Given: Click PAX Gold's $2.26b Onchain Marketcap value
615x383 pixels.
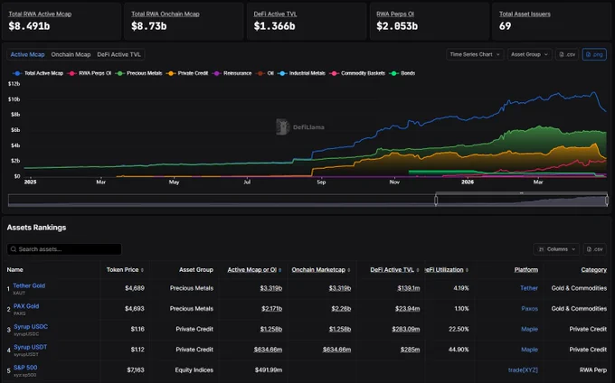Looking at the screenshot, I should tap(341, 309).
